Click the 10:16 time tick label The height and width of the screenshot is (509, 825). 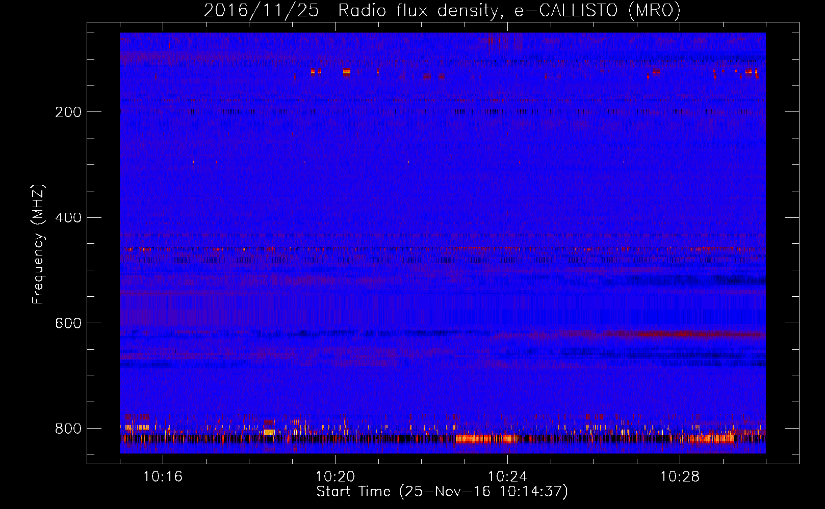(x=163, y=477)
